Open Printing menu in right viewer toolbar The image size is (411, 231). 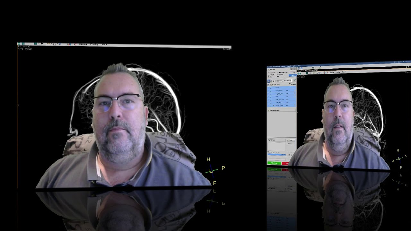[338, 72]
